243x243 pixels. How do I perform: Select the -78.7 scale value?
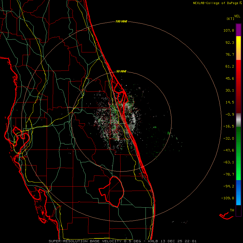(x=229, y=174)
